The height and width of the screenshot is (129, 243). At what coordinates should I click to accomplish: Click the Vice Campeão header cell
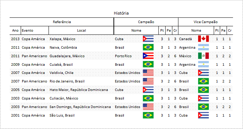click(206, 22)
